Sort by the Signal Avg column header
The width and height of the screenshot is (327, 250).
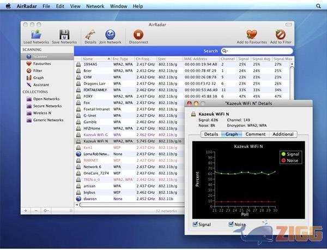(x=262, y=59)
